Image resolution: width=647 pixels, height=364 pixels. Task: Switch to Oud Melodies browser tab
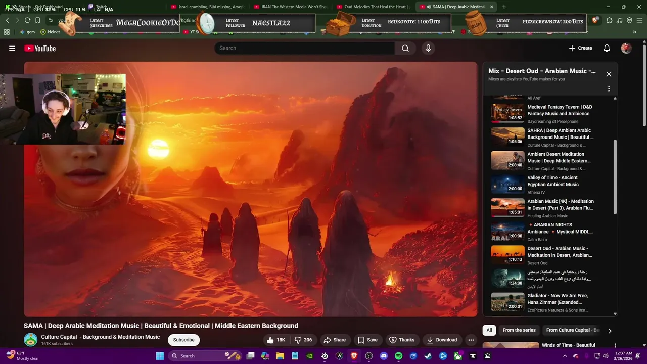coord(373,7)
